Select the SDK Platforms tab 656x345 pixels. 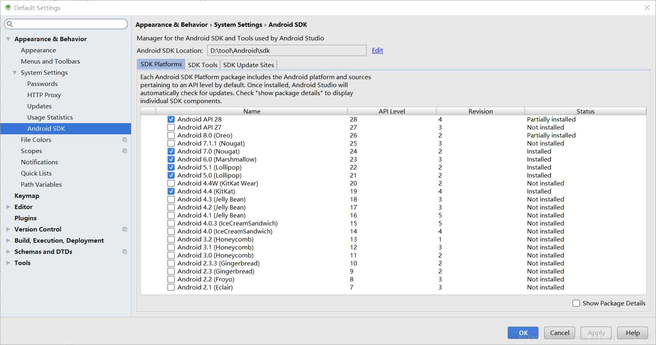tap(161, 64)
